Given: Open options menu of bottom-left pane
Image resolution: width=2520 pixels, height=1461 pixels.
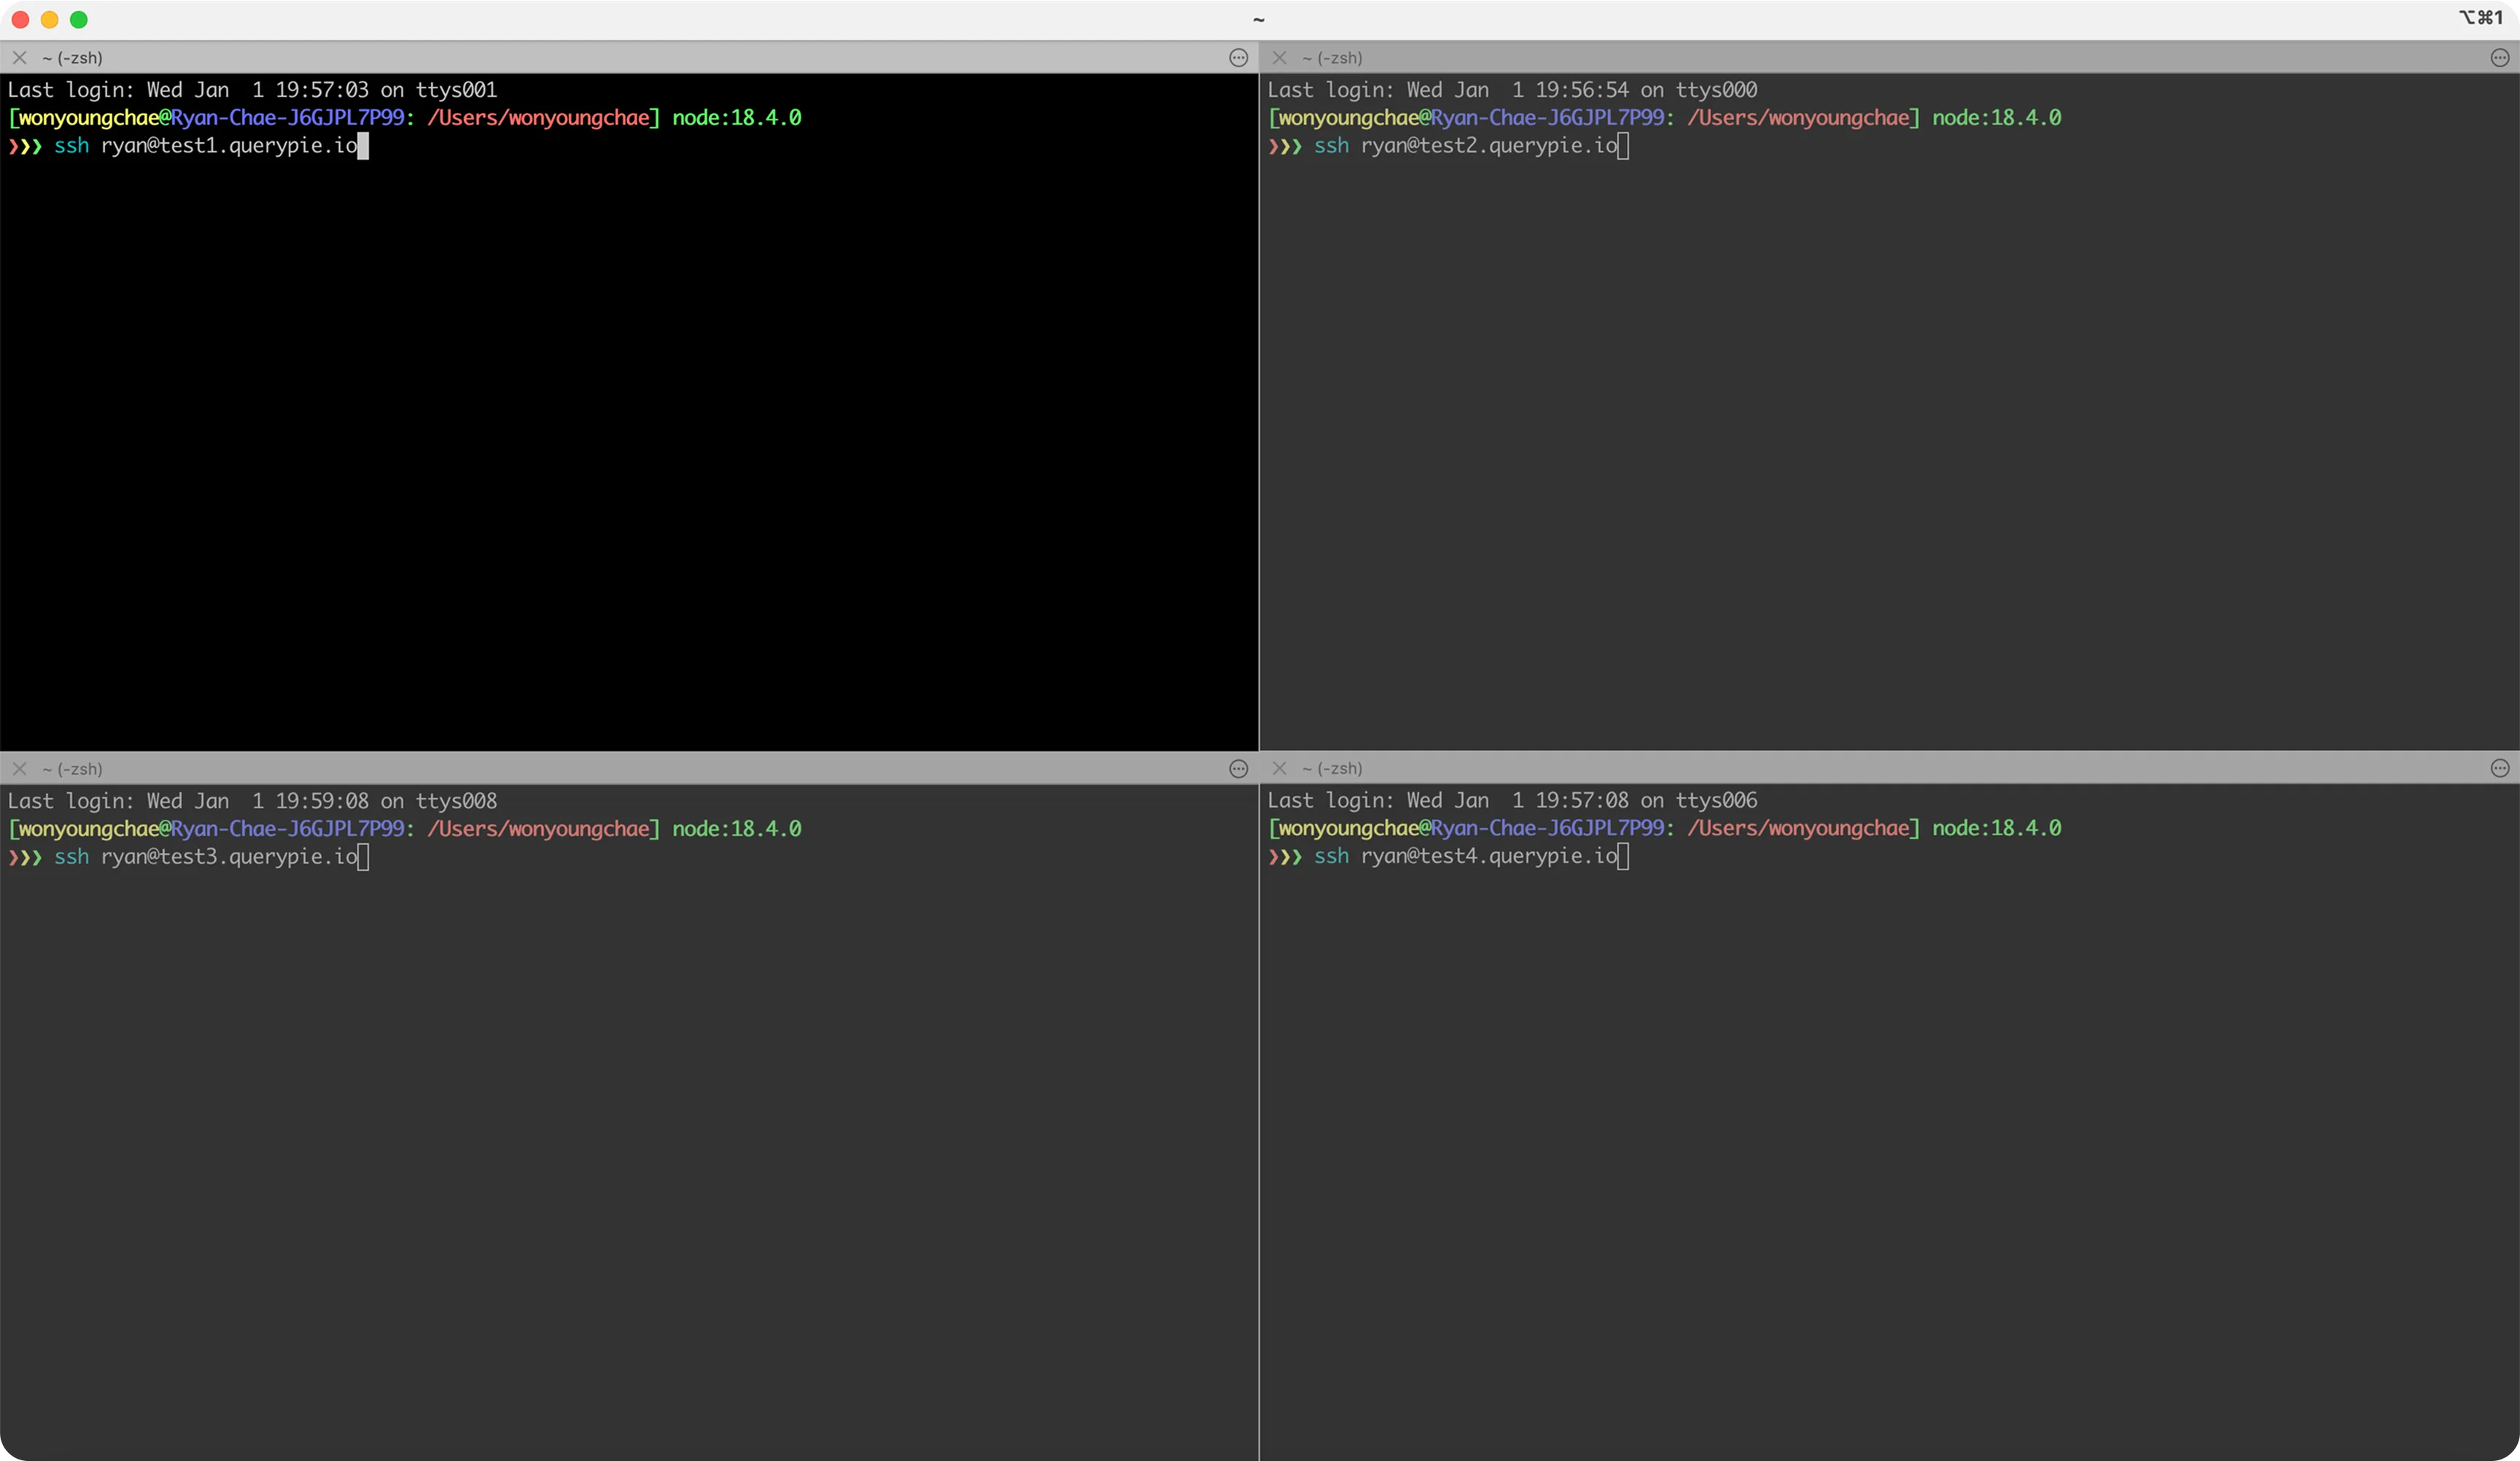Looking at the screenshot, I should [x=1238, y=768].
